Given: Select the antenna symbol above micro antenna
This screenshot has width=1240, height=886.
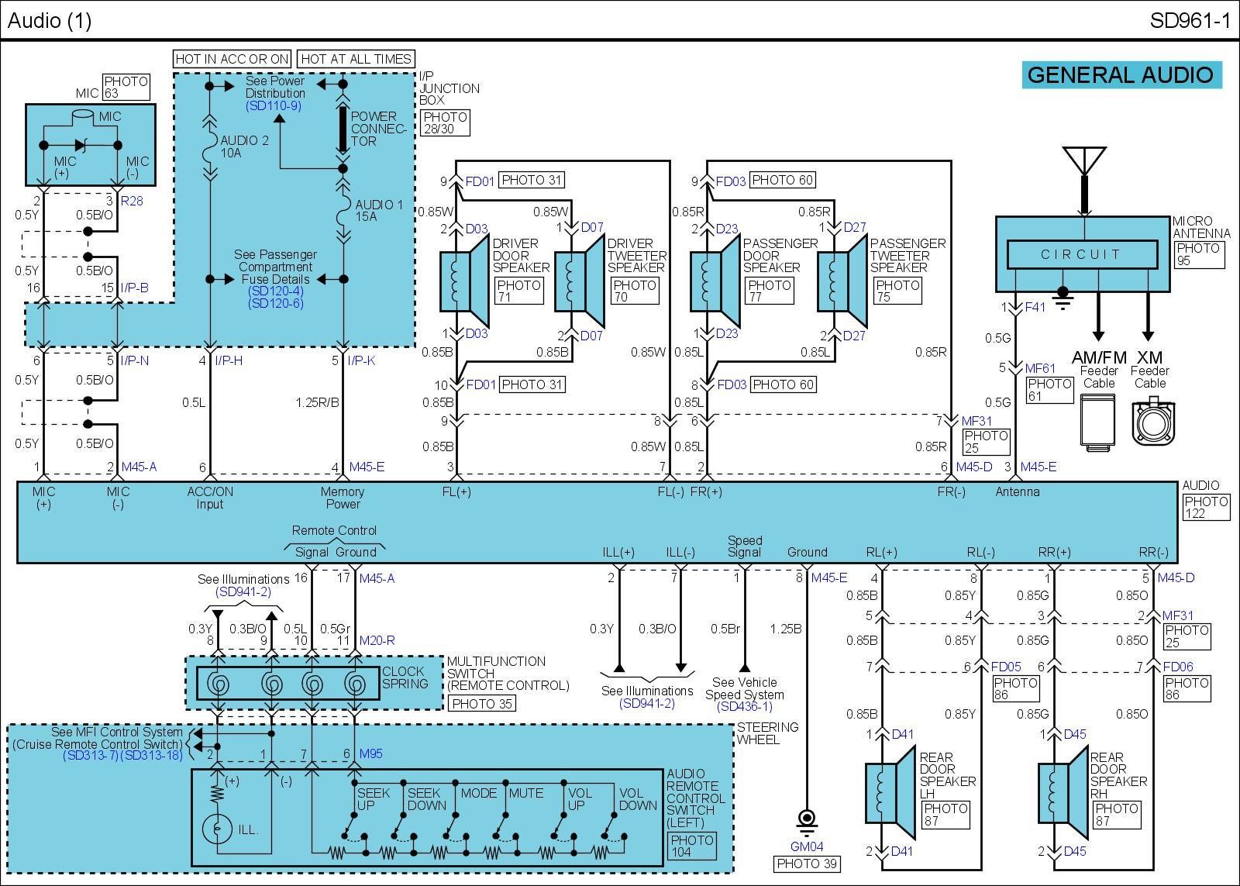Looking at the screenshot, I should point(1083,161).
